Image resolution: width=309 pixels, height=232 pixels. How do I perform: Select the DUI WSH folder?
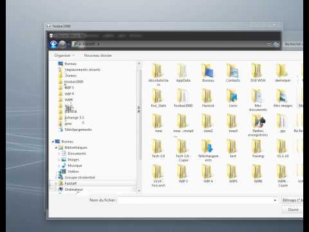(x=257, y=73)
